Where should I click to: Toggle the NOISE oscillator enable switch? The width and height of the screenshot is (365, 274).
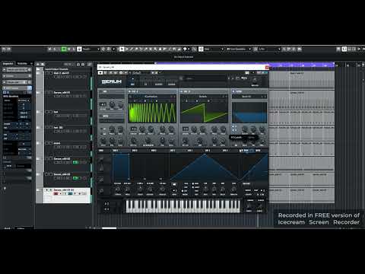[x=101, y=116]
